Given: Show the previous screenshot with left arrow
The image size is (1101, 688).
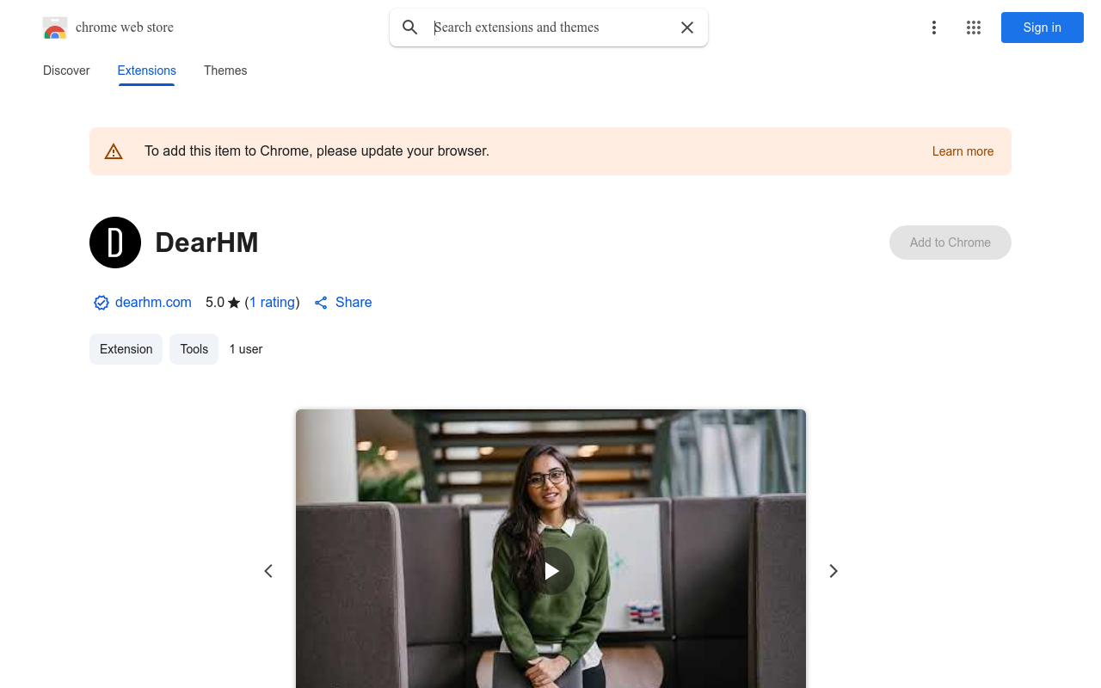Looking at the screenshot, I should (268, 571).
